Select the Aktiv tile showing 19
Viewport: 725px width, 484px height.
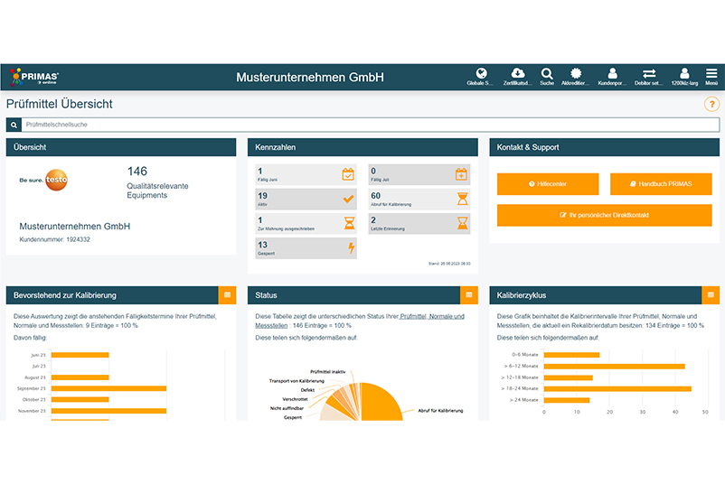(x=306, y=199)
